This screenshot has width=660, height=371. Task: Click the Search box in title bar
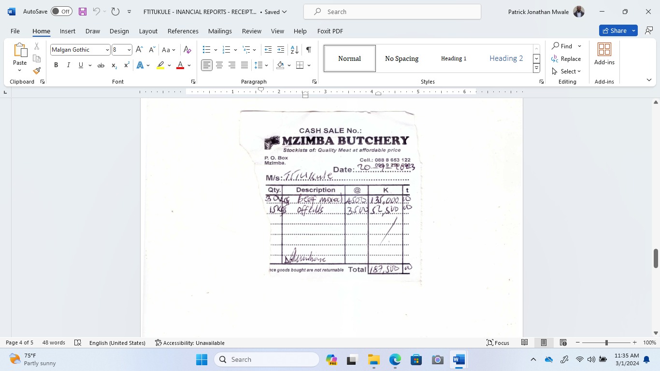392,12
